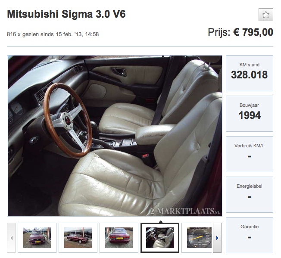Click the wooden steering wheel in photo
The height and width of the screenshot is (258, 281).
click(68, 120)
